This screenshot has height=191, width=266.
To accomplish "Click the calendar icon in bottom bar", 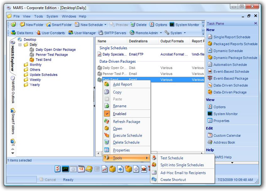I will coord(81,169).
